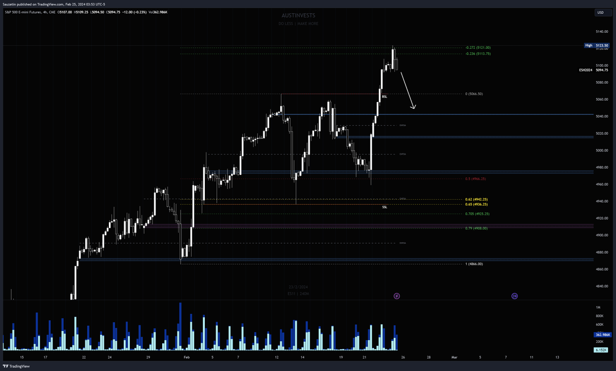The height and width of the screenshot is (371, 616).
Task: Click the SSL chart annotation
Action: click(384, 207)
